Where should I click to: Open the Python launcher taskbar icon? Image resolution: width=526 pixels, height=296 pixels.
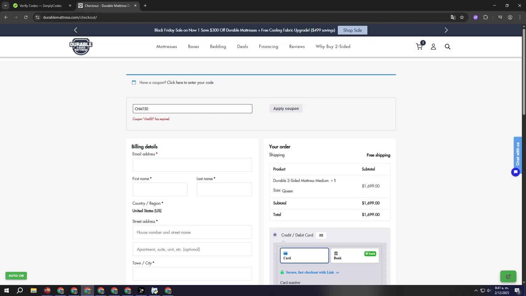pos(155,290)
